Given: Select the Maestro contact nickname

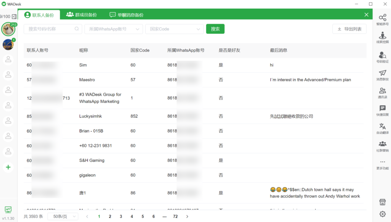Looking at the screenshot, I should tap(87, 80).
